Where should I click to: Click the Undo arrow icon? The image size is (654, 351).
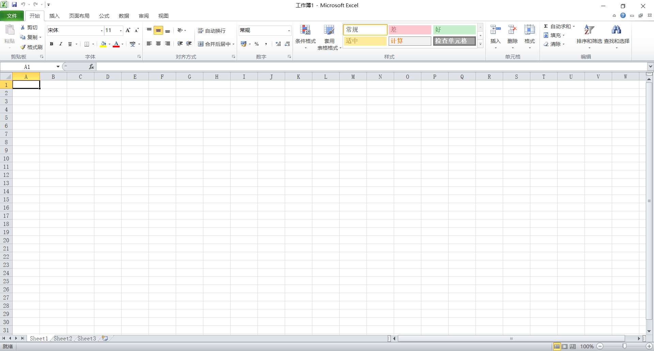click(23, 5)
